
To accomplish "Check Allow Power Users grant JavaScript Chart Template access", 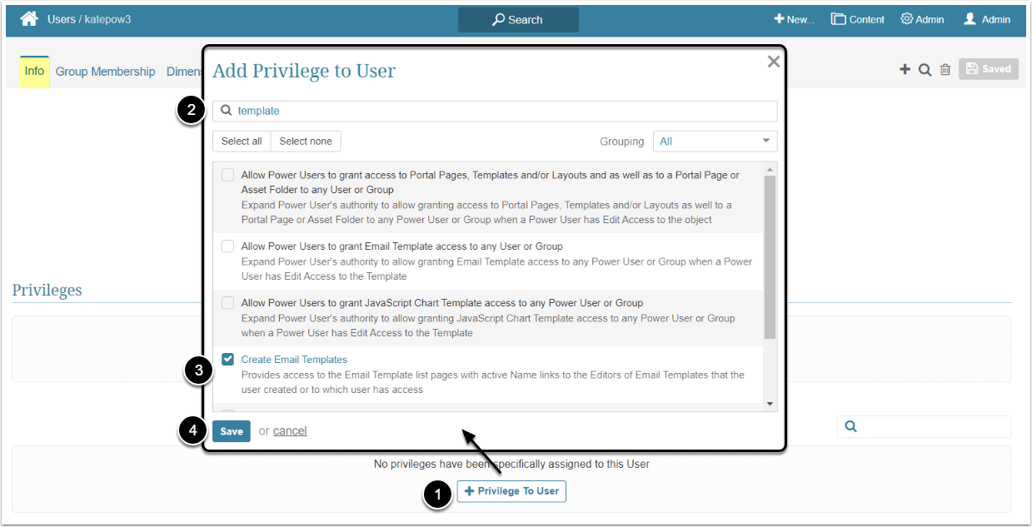I will tap(227, 303).
